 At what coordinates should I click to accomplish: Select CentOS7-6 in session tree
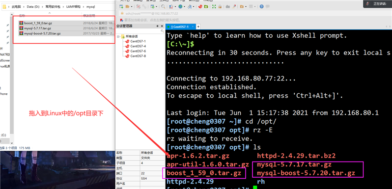click(138, 51)
